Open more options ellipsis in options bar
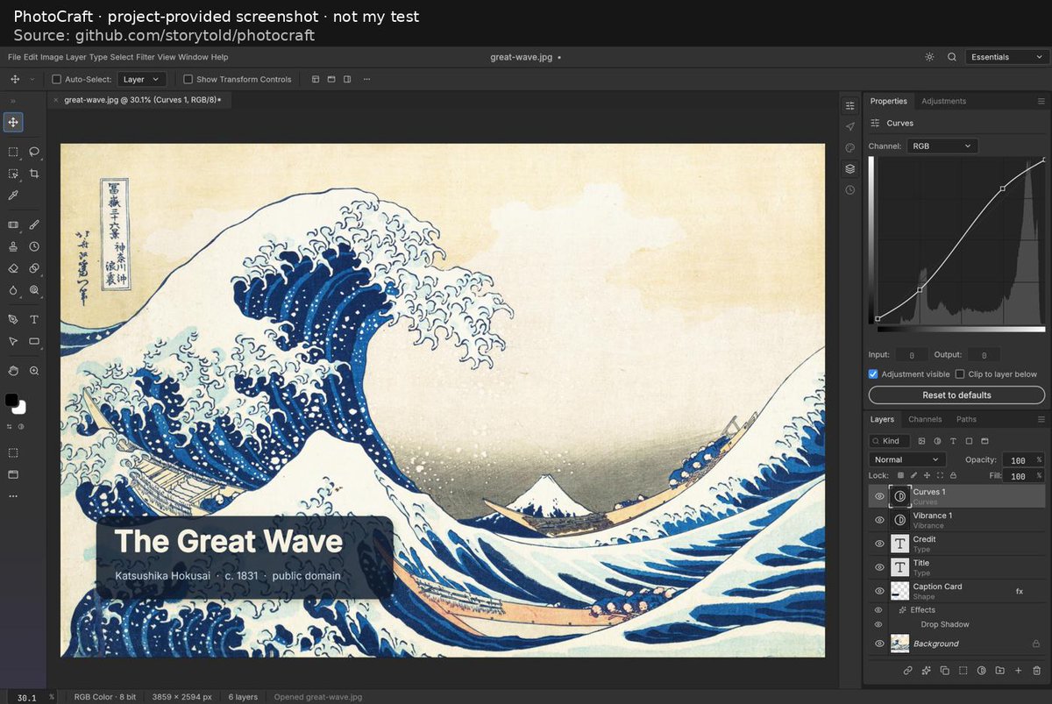The image size is (1052, 704). [x=366, y=79]
